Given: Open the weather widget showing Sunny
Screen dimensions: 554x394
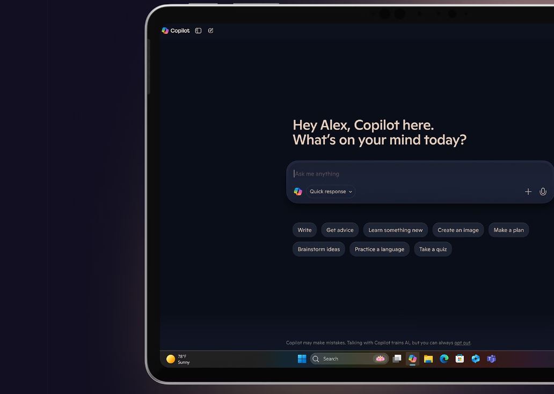Looking at the screenshot, I should 178,359.
